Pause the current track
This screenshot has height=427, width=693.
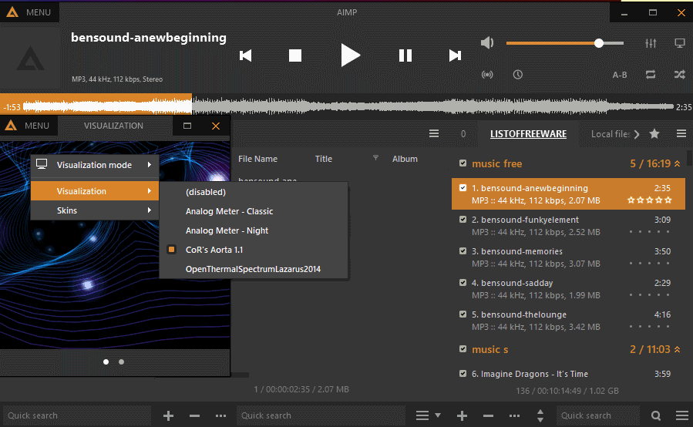tap(405, 55)
